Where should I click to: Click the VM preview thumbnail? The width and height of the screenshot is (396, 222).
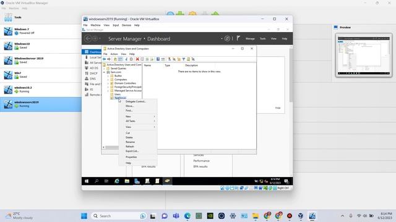point(364,55)
